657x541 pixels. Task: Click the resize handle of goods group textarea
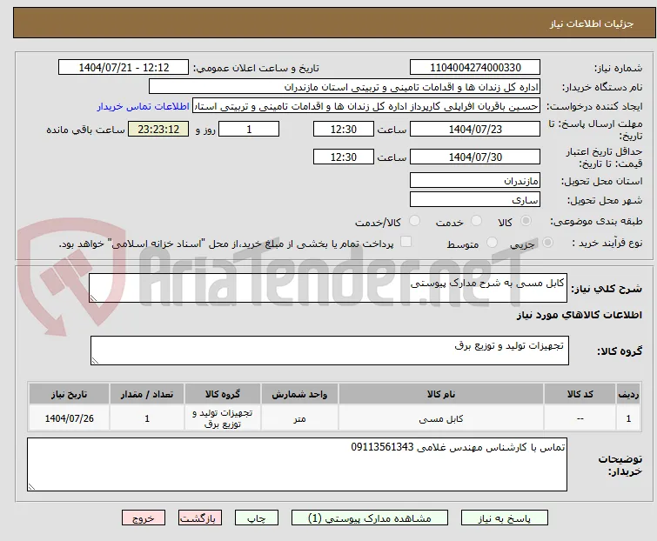[x=95, y=361]
